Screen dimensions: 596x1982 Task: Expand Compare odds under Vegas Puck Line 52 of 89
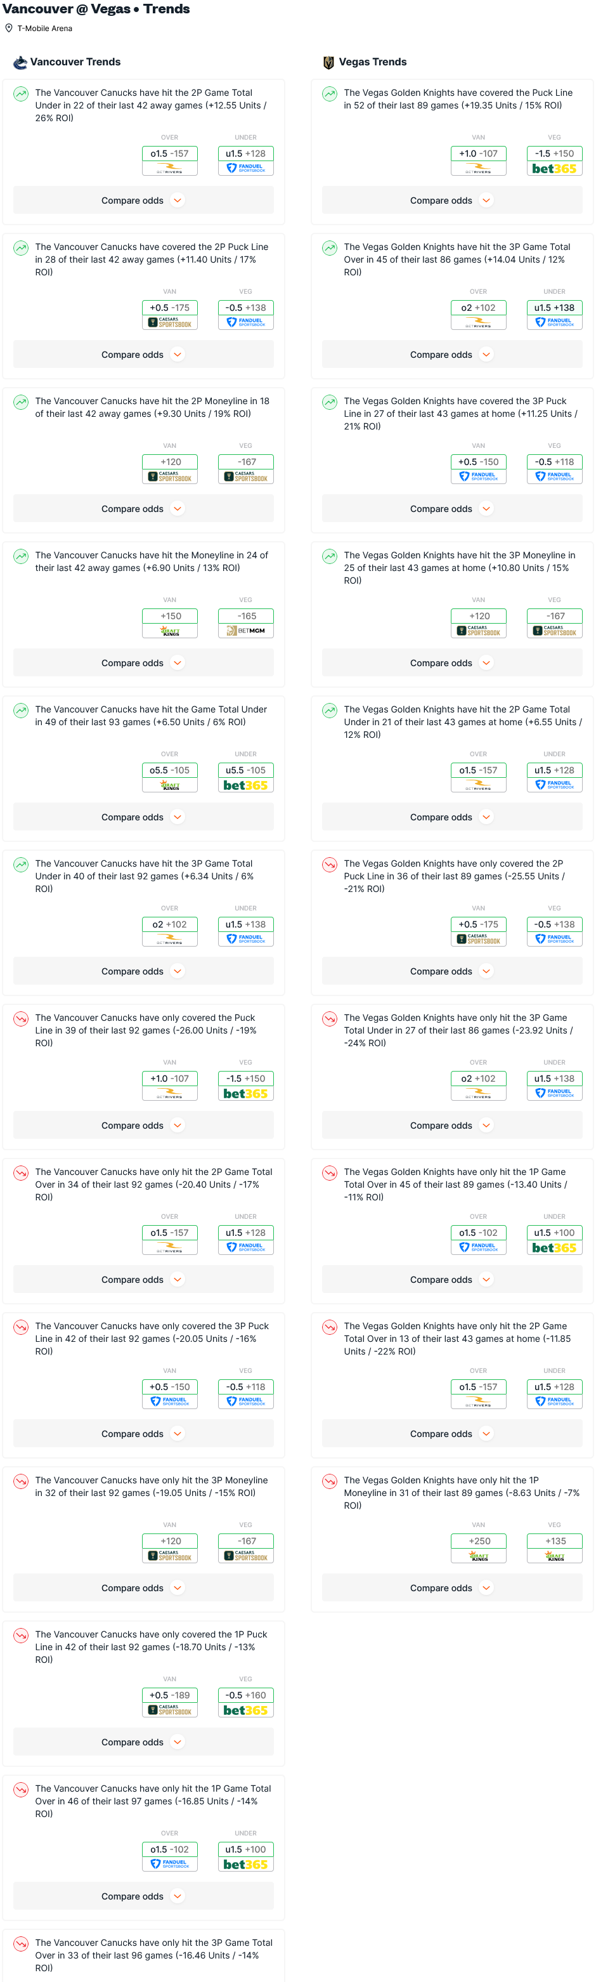(451, 201)
